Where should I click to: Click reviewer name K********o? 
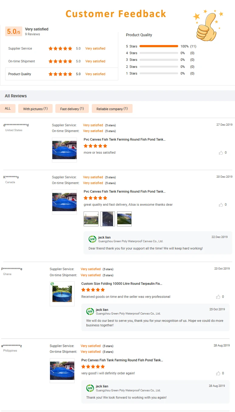11,177
